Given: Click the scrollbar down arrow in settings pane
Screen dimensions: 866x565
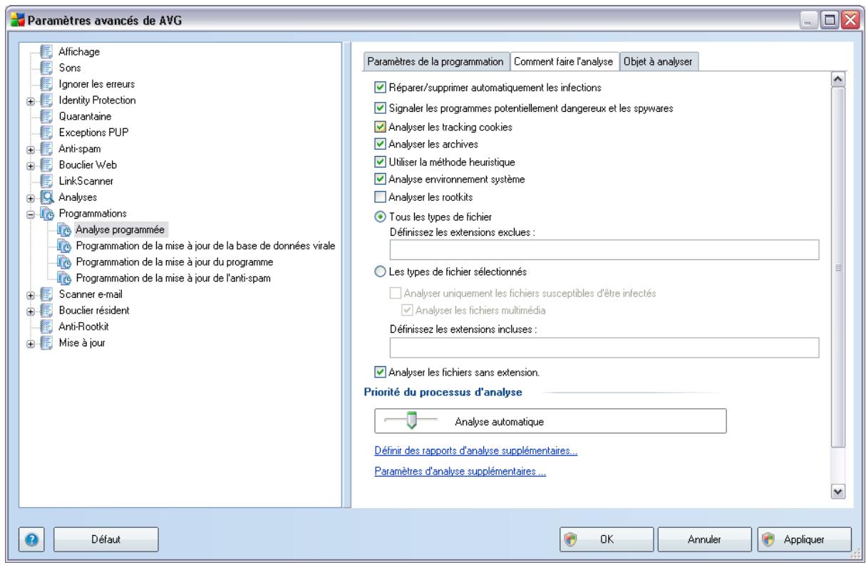Looking at the screenshot, I should click(837, 492).
